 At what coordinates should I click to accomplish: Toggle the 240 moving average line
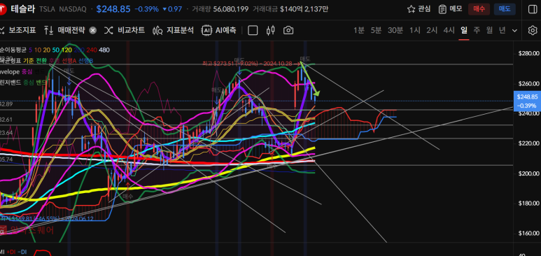pyautogui.click(x=92, y=50)
